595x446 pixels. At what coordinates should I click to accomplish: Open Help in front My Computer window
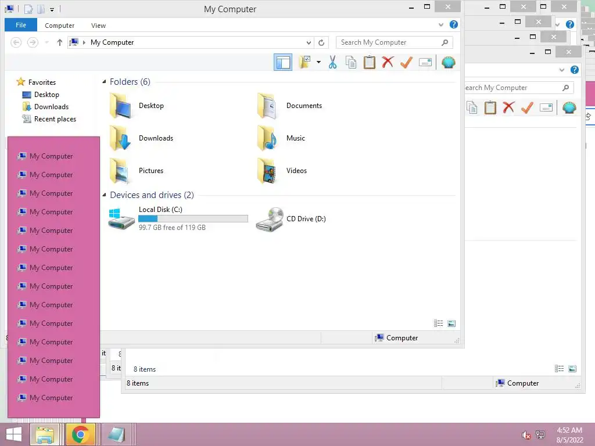click(x=453, y=24)
